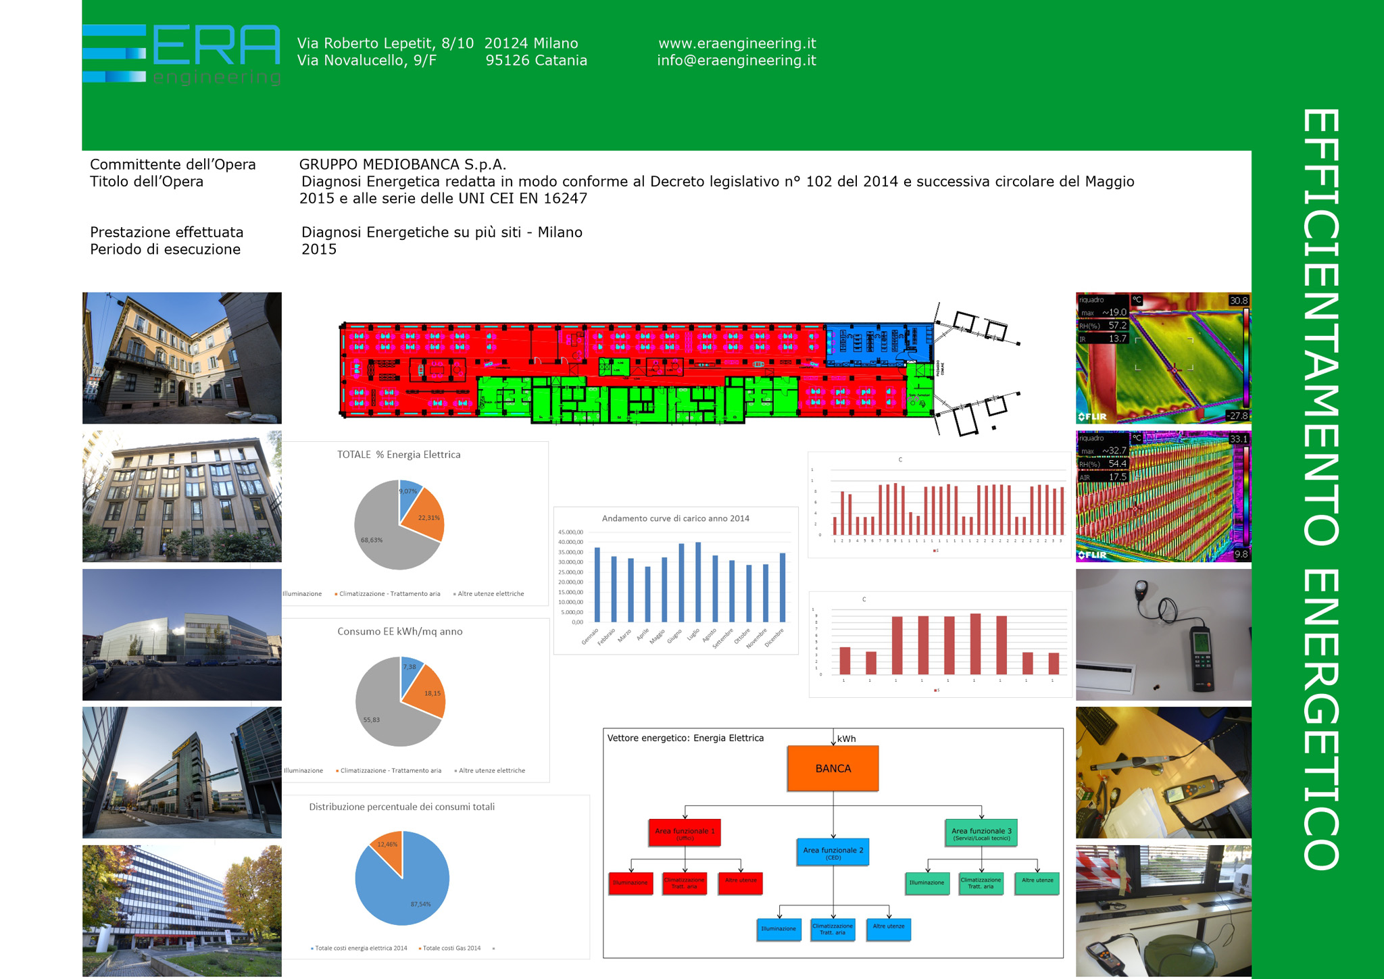The height and width of the screenshot is (979, 1384).
Task: Click the green Area funzionale 3 box
Action: click(x=981, y=833)
